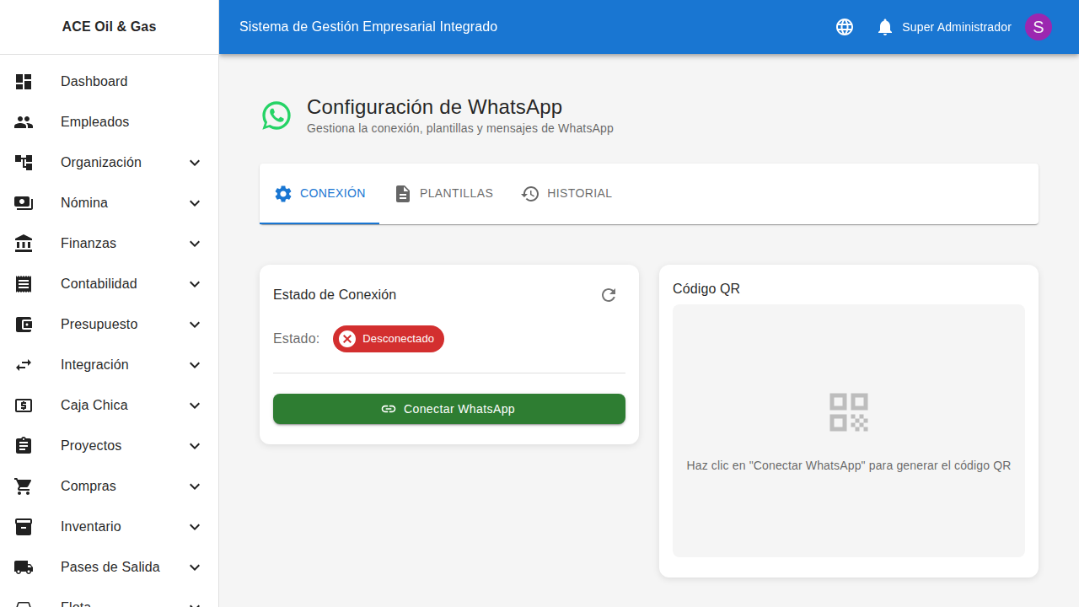Switch to the Plantillas tab
1079x607 pixels.
pos(443,193)
